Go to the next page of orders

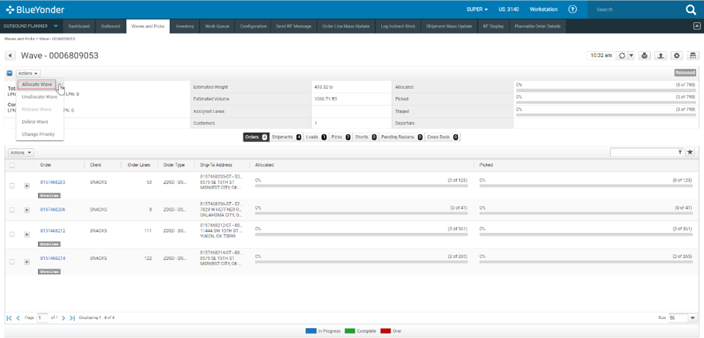pyautogui.click(x=64, y=318)
